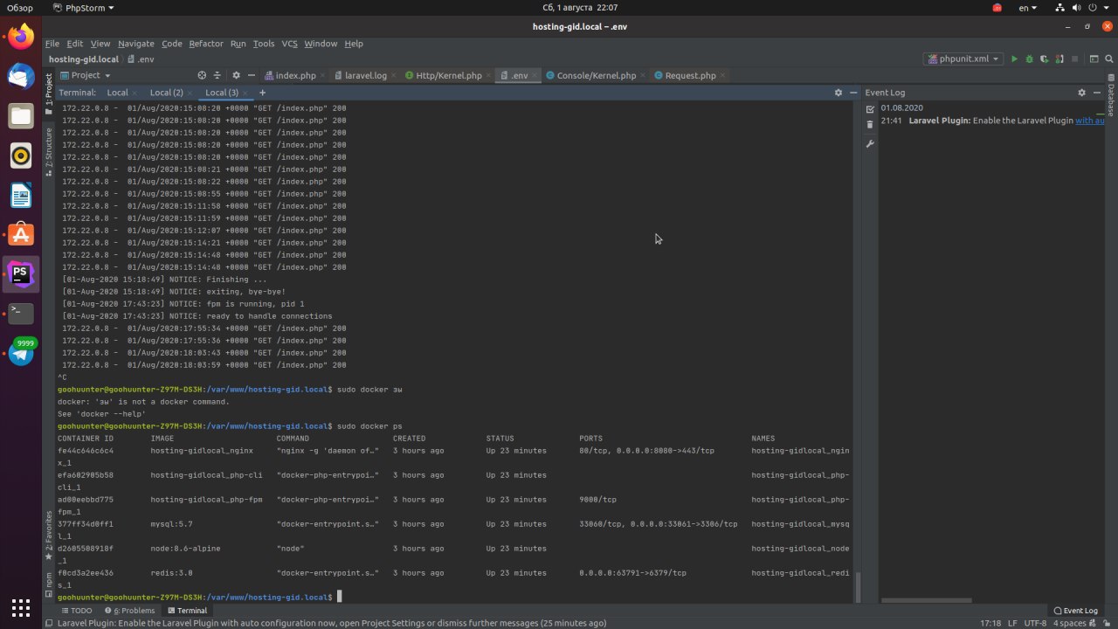The image size is (1118, 629).
Task: Open Terminal panel settings gear
Action: pos(838,93)
